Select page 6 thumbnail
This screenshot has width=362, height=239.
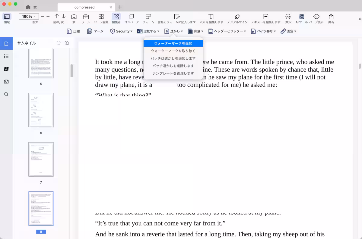coord(41,110)
